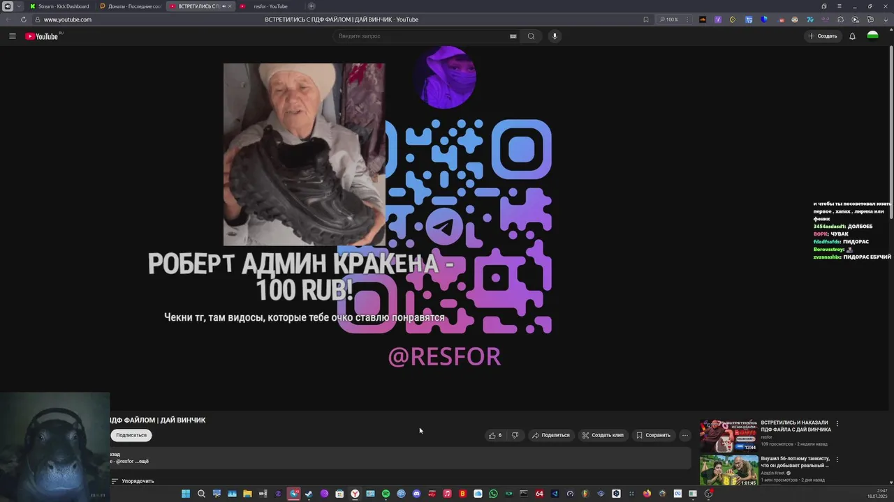This screenshot has height=502, width=894.
Task: Click the YouTube search magnifier button
Action: tap(531, 36)
